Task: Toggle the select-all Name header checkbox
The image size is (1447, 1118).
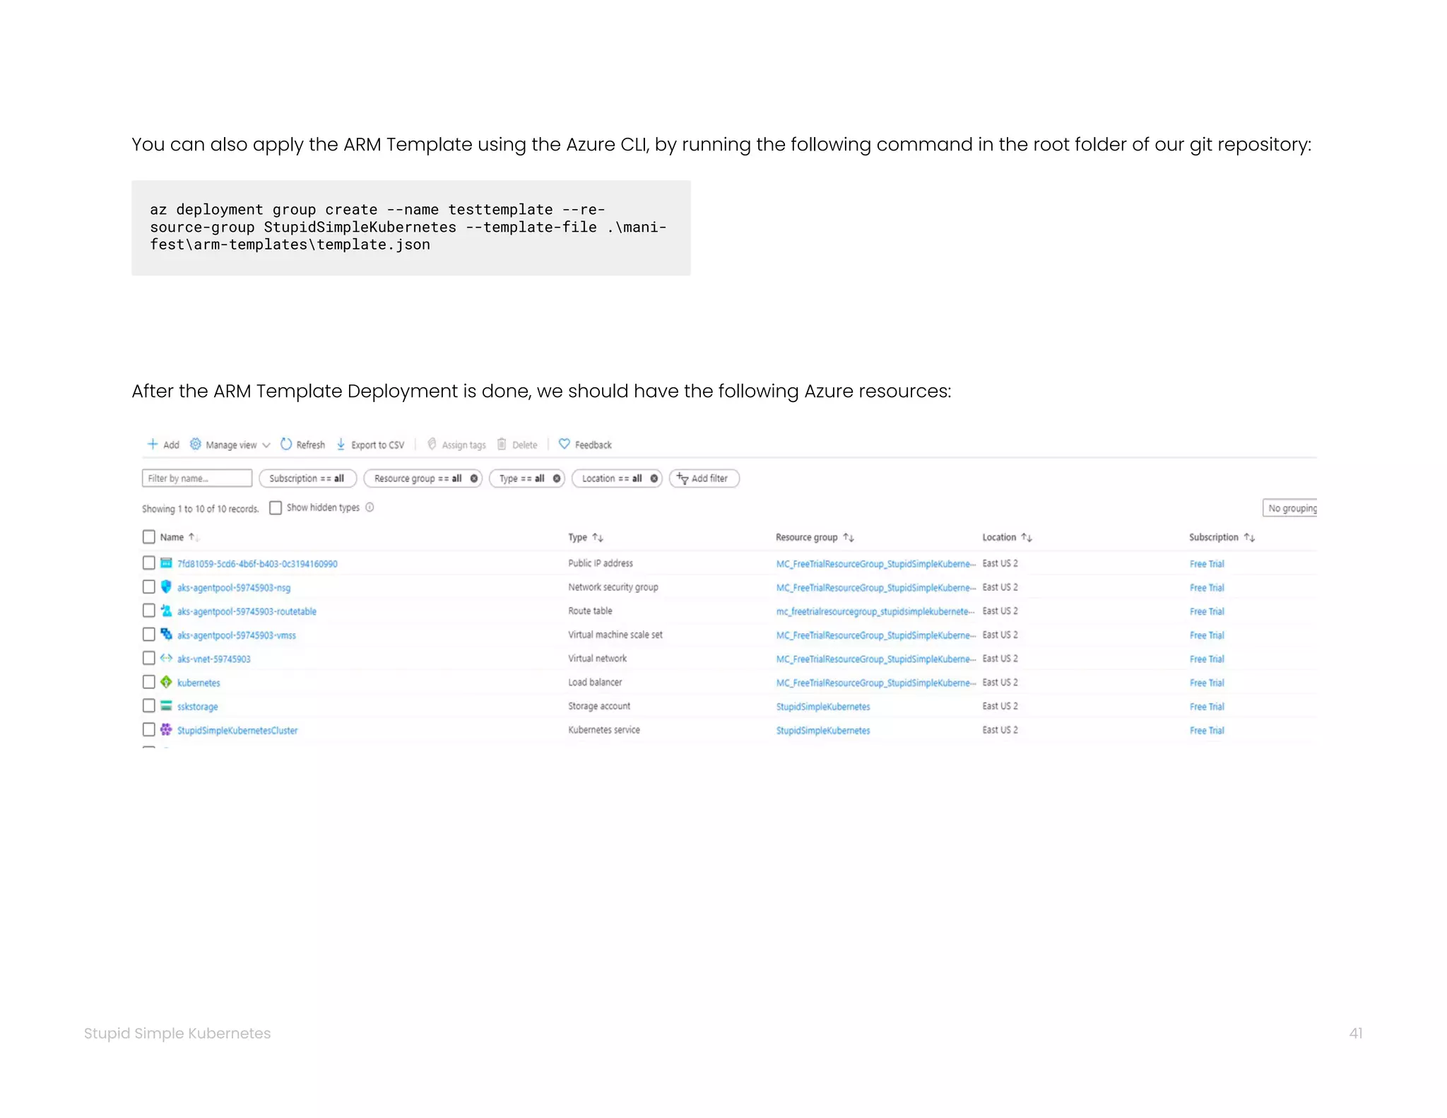Action: click(148, 537)
